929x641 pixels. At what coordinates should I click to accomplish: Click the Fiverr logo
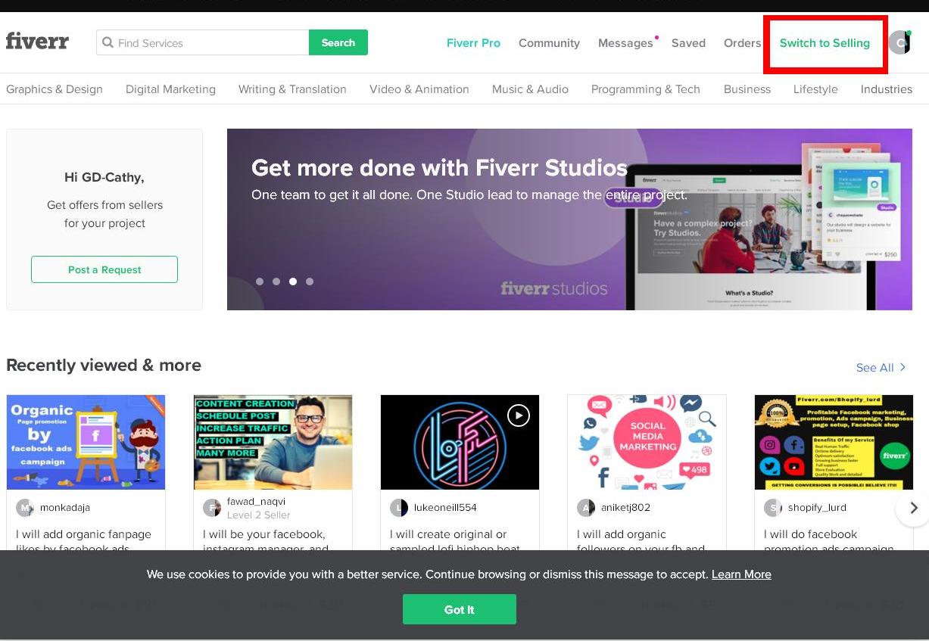coord(37,41)
